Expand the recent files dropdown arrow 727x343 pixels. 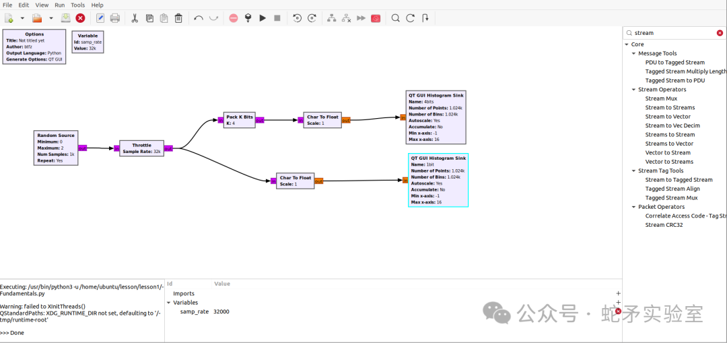coord(50,18)
